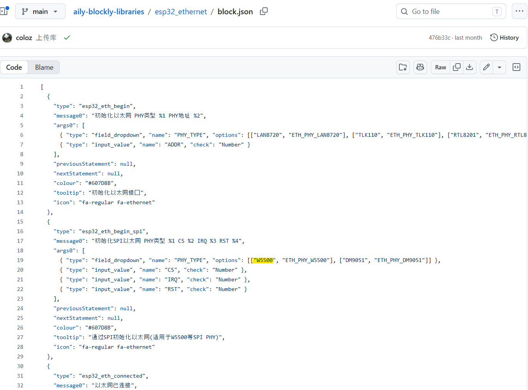This screenshot has height=390, width=528.
Task: Open file in github.dev folder icon
Action: click(403, 67)
